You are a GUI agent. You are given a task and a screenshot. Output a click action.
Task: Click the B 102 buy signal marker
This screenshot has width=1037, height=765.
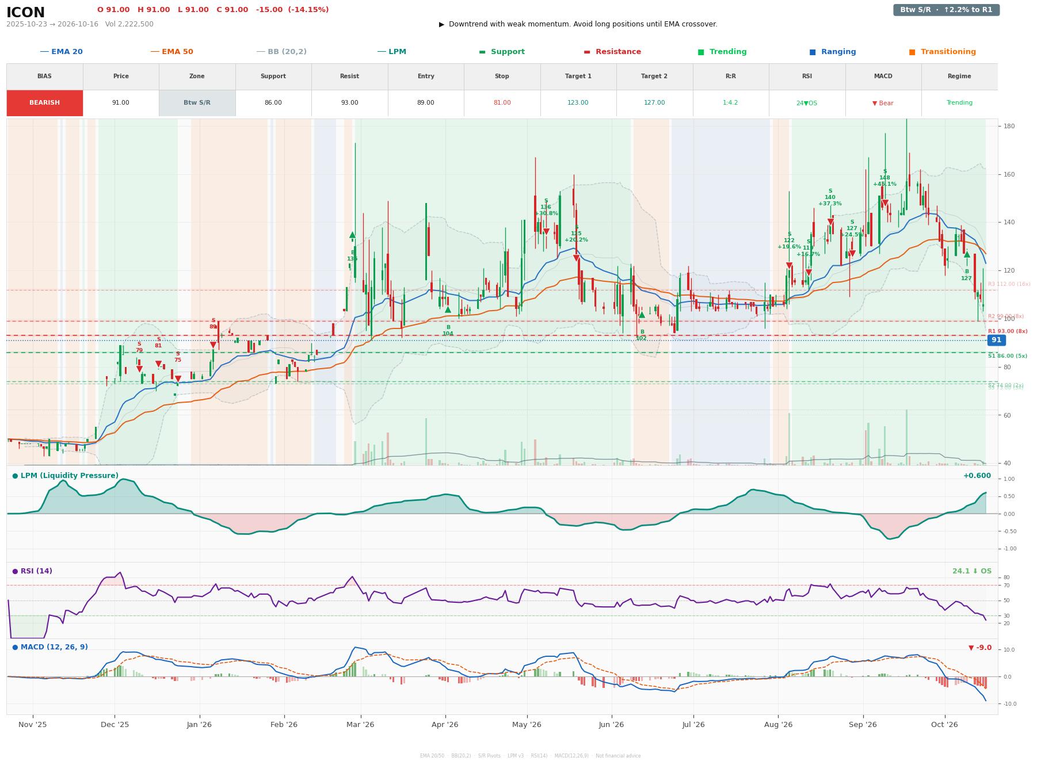642,315
